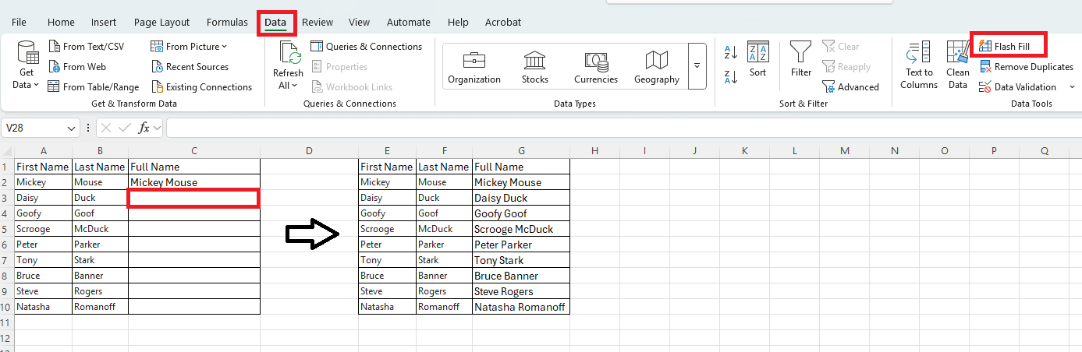Open Existing Connections
1082x352 pixels.
coord(201,87)
